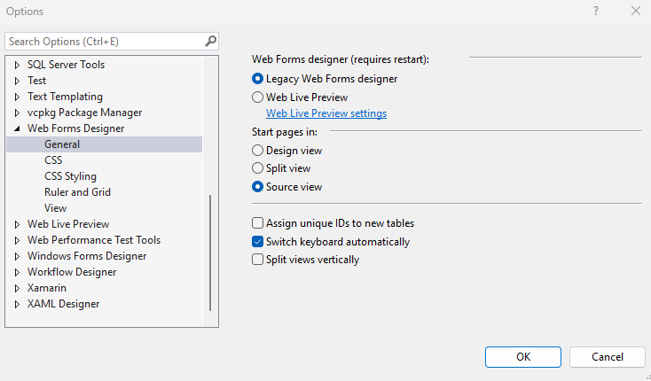Click the search magnifier icon
Image resolution: width=651 pixels, height=381 pixels.
(x=210, y=41)
